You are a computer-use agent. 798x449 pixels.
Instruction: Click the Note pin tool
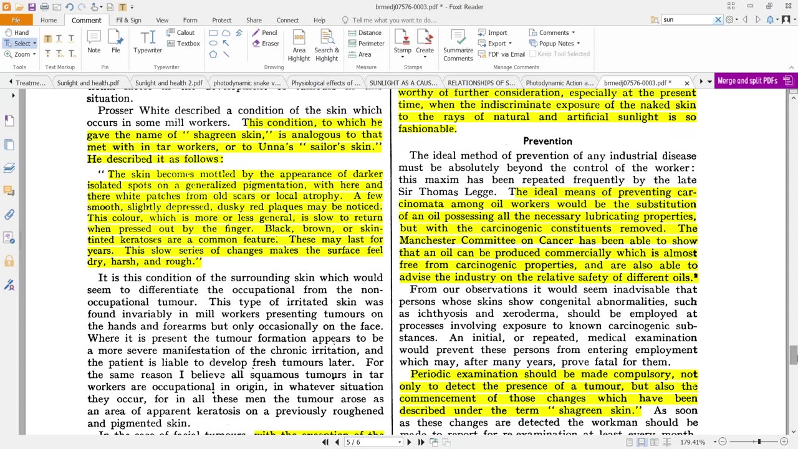click(94, 42)
